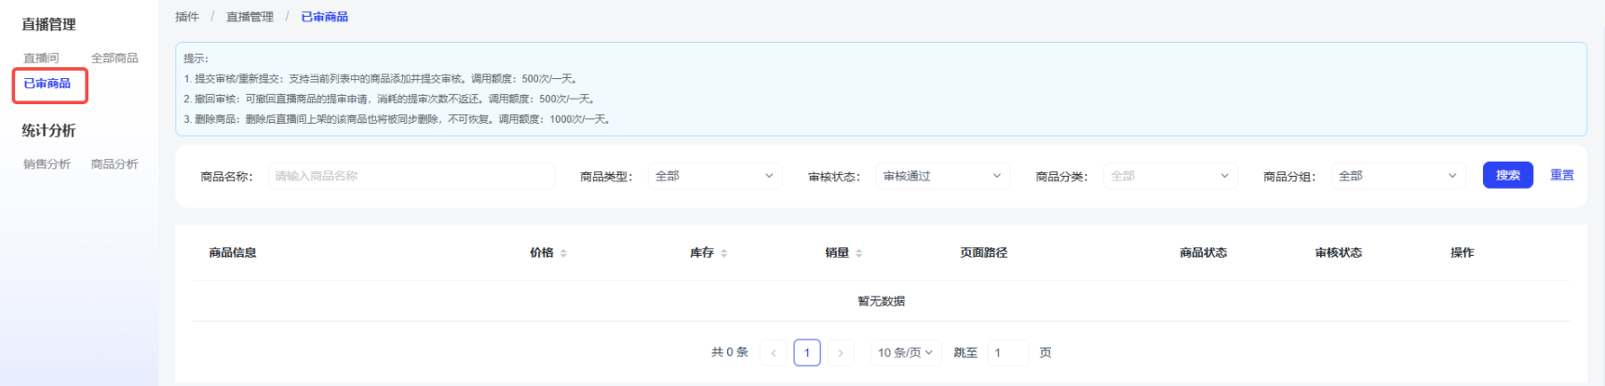Screen dimensions: 1605x386
Task: Expand the 商品分组 dropdown
Action: (1396, 176)
